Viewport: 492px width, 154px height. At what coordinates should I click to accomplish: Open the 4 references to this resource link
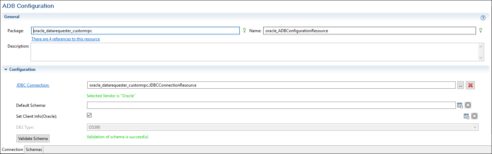66,39
